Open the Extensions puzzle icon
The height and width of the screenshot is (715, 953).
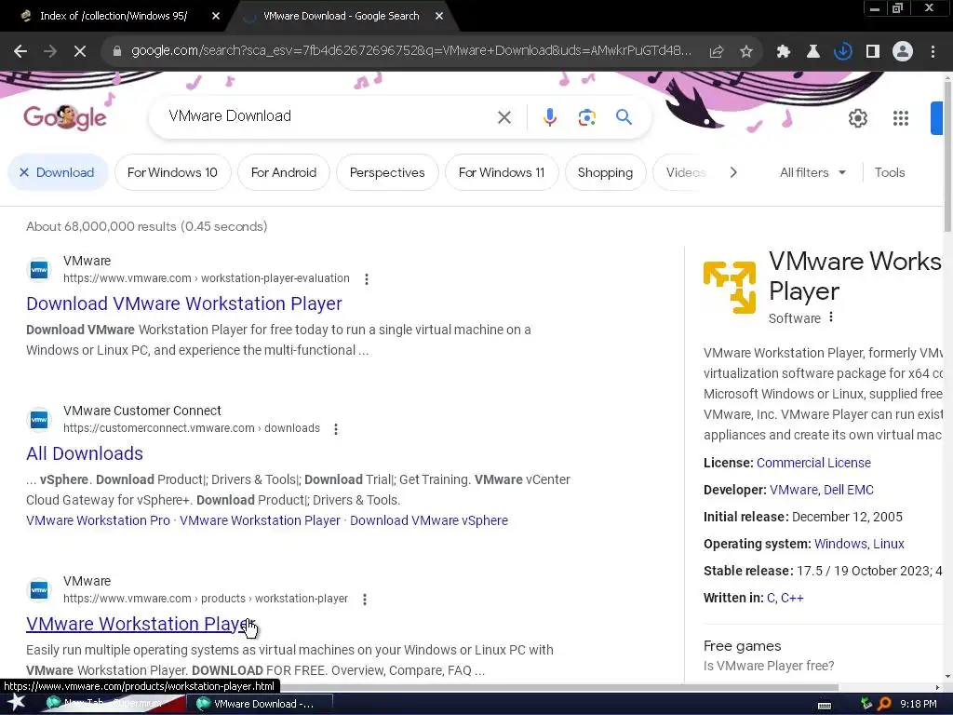click(784, 52)
